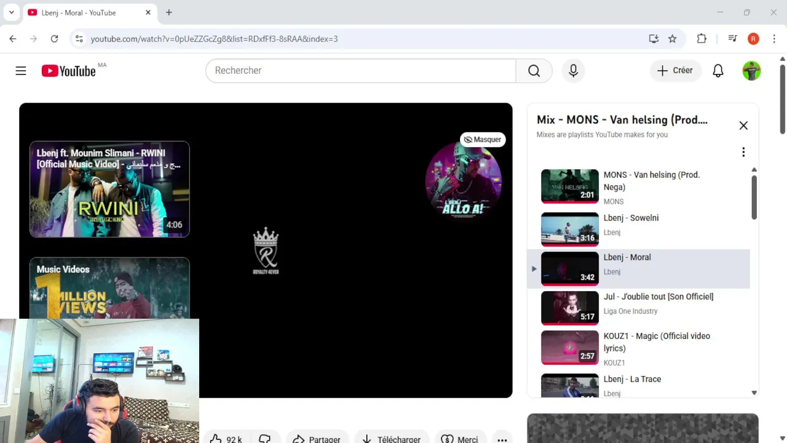Open the YouTube hamburger guide menu

(21, 71)
